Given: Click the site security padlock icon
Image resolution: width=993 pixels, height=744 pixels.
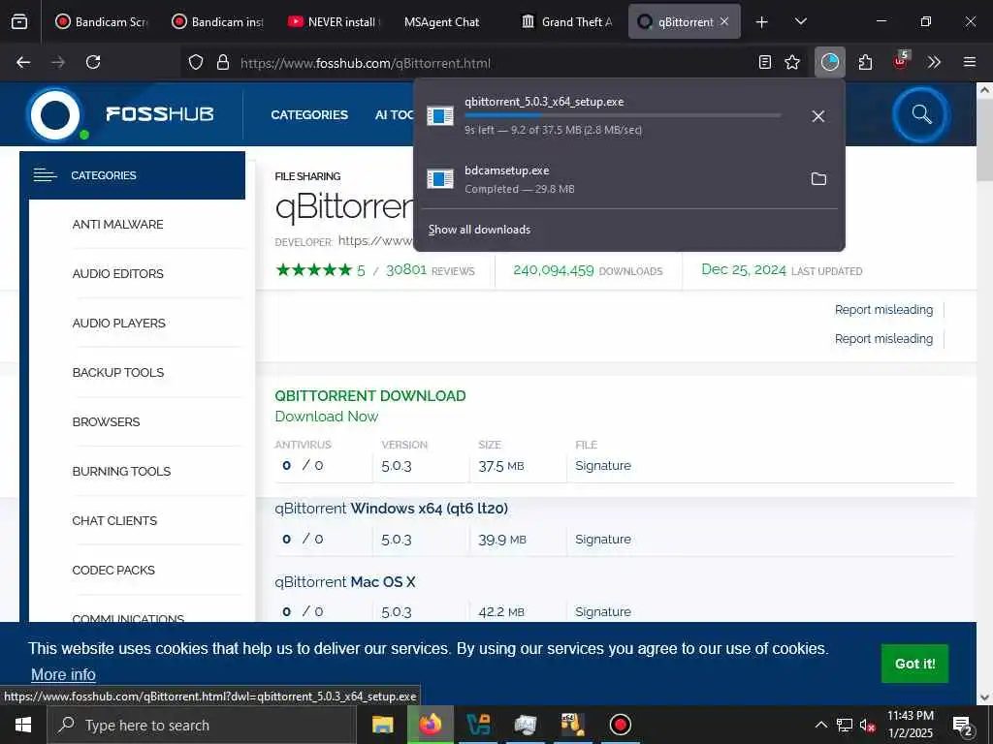Looking at the screenshot, I should (222, 63).
